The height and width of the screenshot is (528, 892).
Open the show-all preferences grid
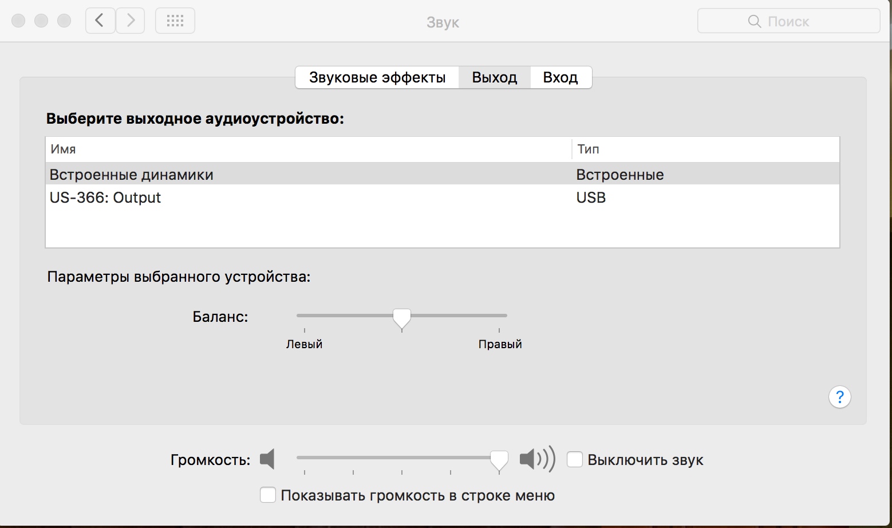(x=175, y=21)
